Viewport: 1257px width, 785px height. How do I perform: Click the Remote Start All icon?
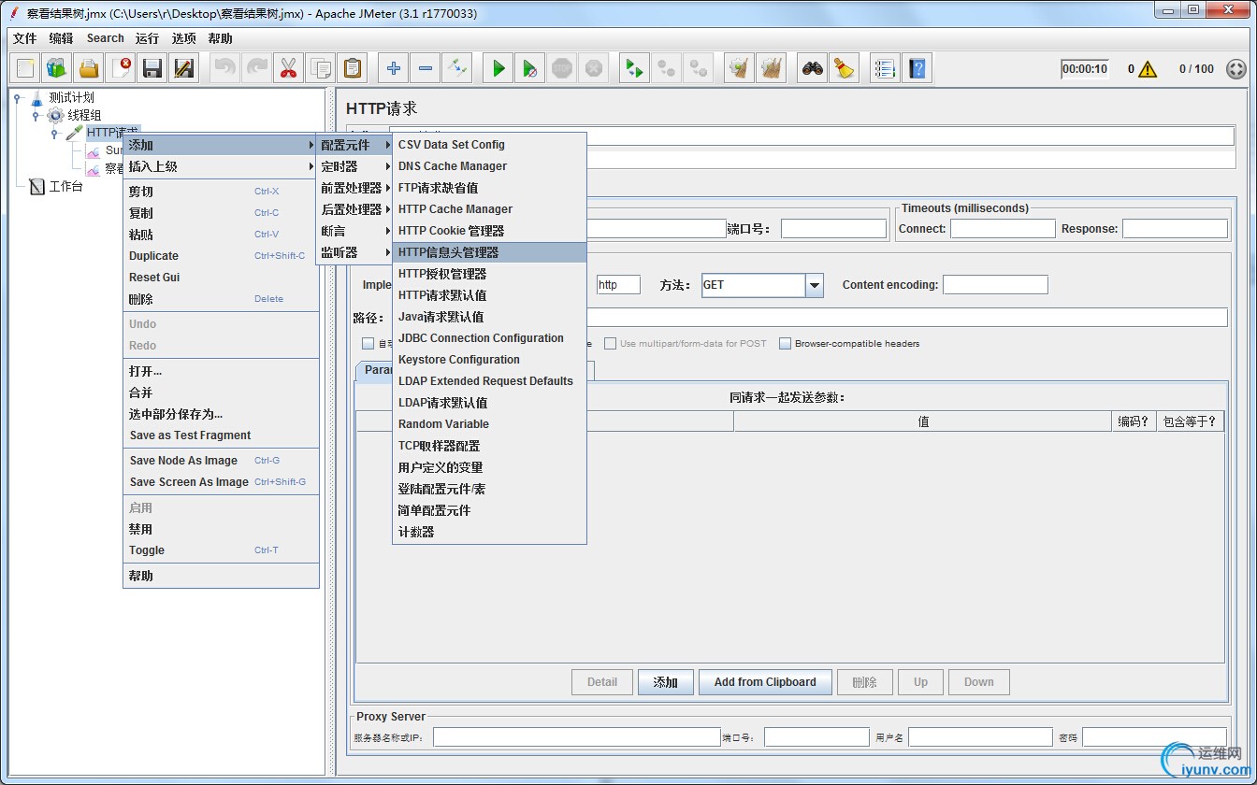pos(635,68)
